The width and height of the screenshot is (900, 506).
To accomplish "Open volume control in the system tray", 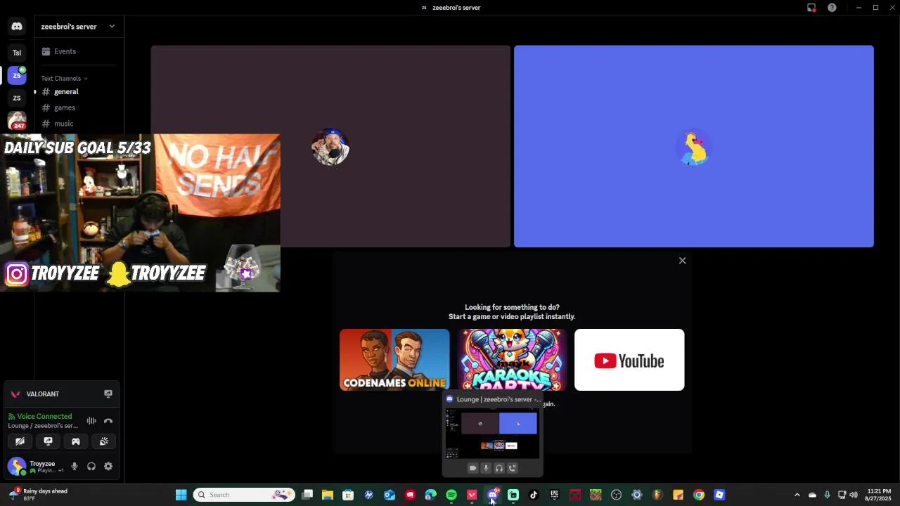I will click(854, 495).
